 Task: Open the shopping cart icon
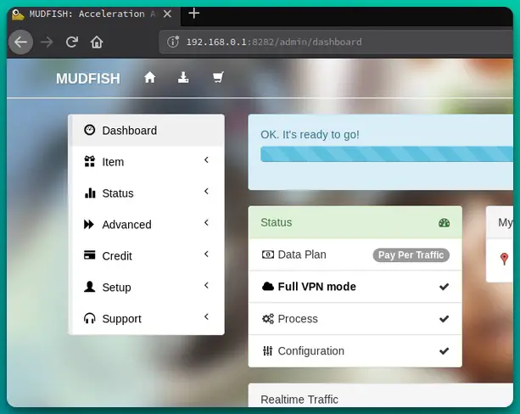tap(218, 77)
